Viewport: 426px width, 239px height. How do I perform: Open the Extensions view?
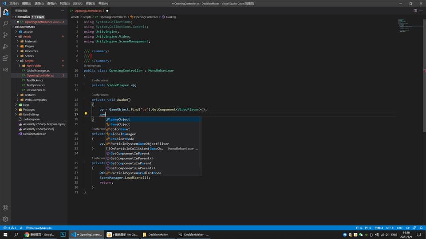[5, 58]
